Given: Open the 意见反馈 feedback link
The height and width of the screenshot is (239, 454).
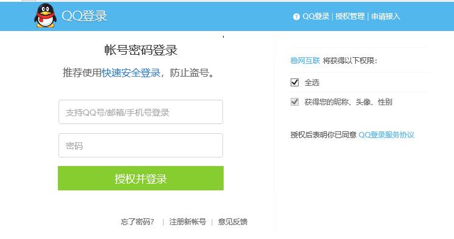Looking at the screenshot, I should (x=233, y=222).
